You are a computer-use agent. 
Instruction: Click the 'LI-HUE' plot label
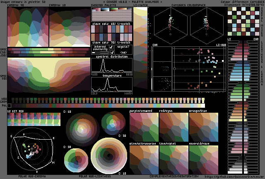pos(221,45)
